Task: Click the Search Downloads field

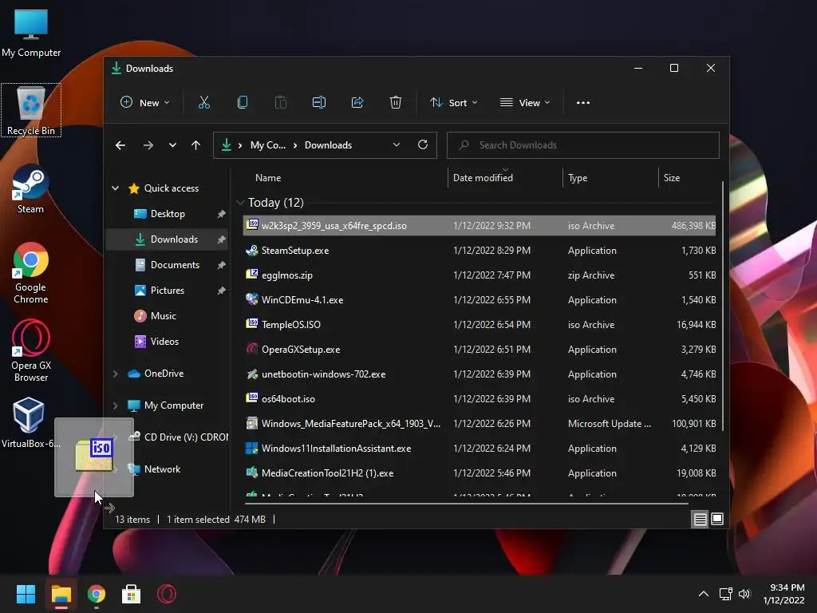Action: click(x=583, y=145)
